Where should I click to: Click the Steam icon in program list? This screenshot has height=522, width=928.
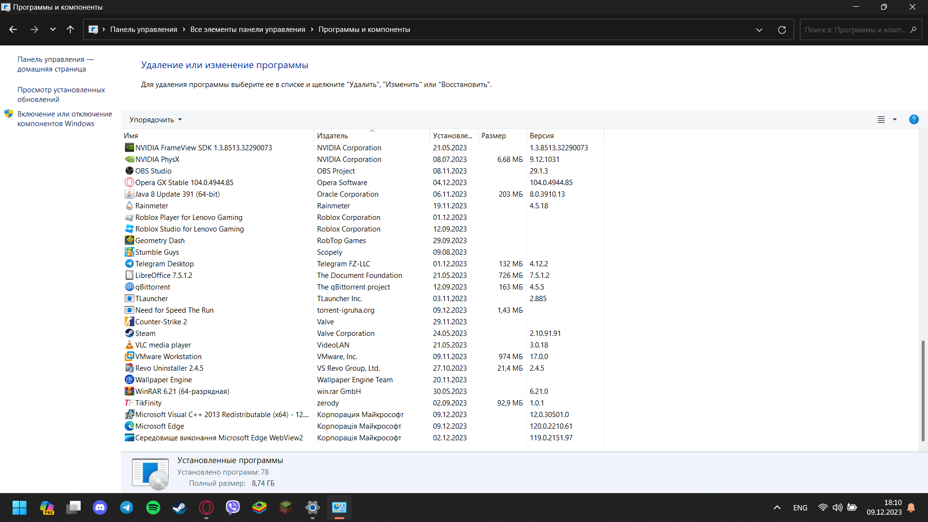coord(129,333)
